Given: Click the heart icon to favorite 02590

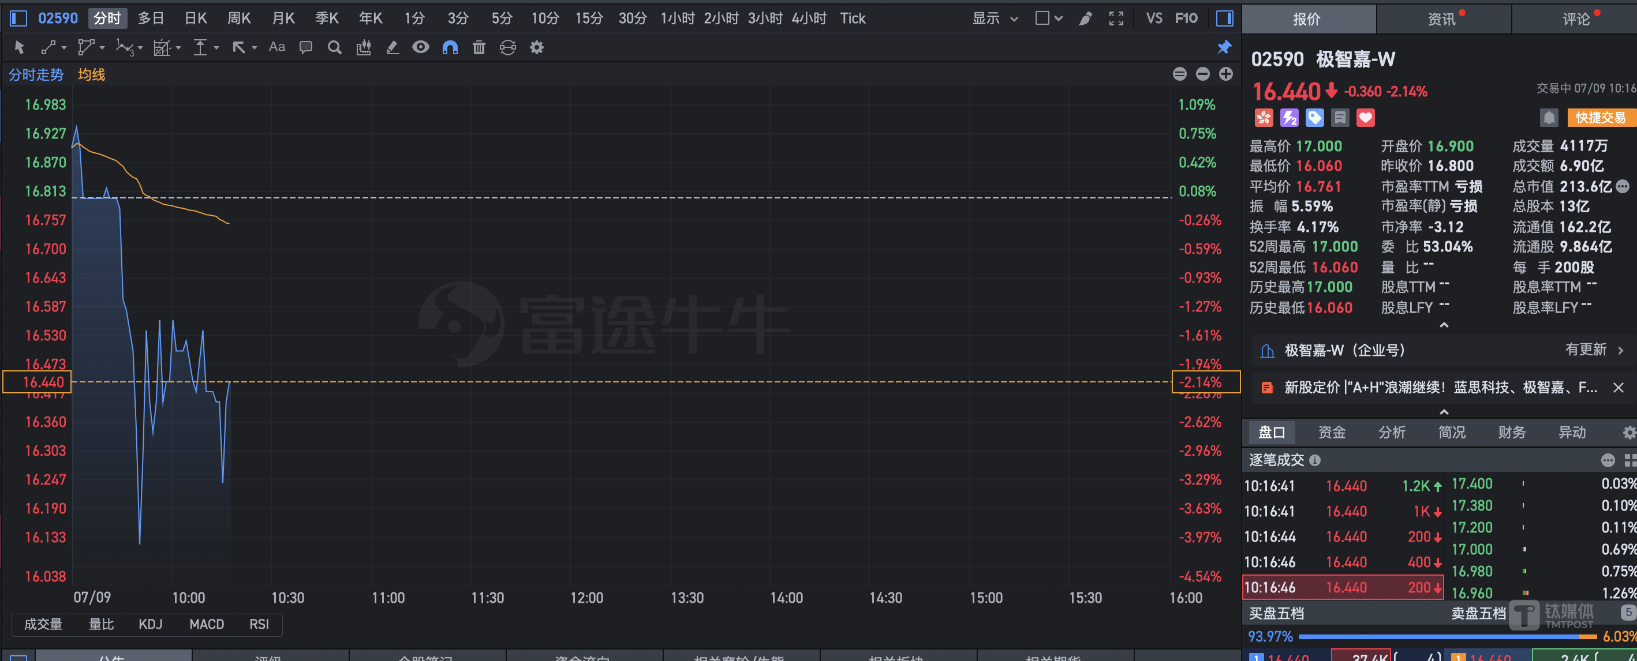Looking at the screenshot, I should tap(1365, 118).
